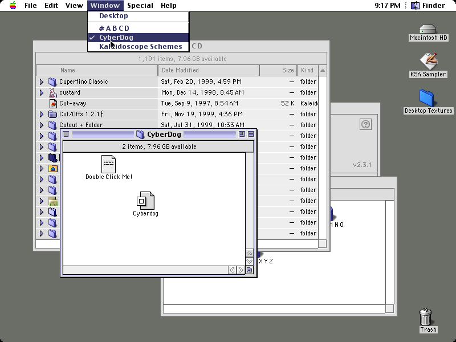The width and height of the screenshot is (456, 342).
Task: Expand the Cupertino Classic folder
Action: pyautogui.click(x=42, y=82)
